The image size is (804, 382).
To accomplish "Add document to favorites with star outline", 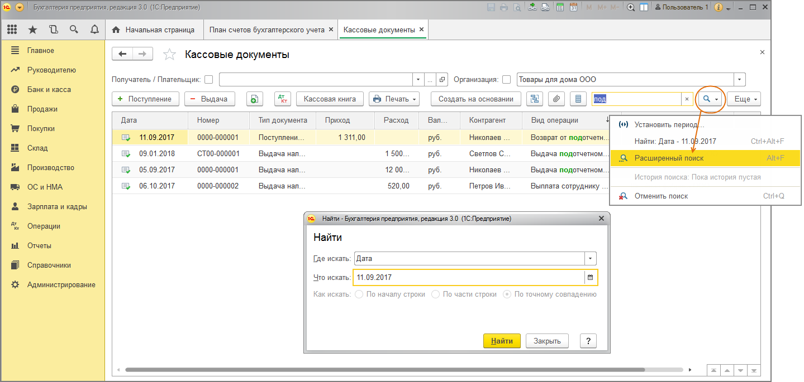I will tap(169, 55).
